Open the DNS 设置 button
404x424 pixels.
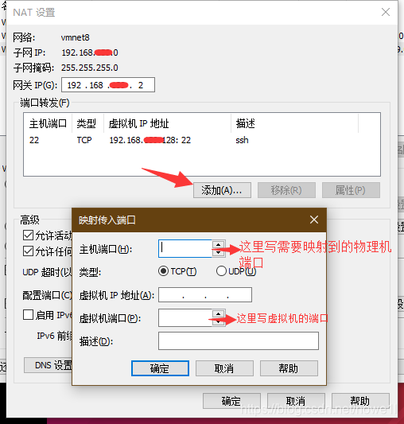49,365
